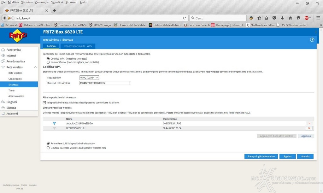Open the Firefox hamburger menu

[318, 18]
